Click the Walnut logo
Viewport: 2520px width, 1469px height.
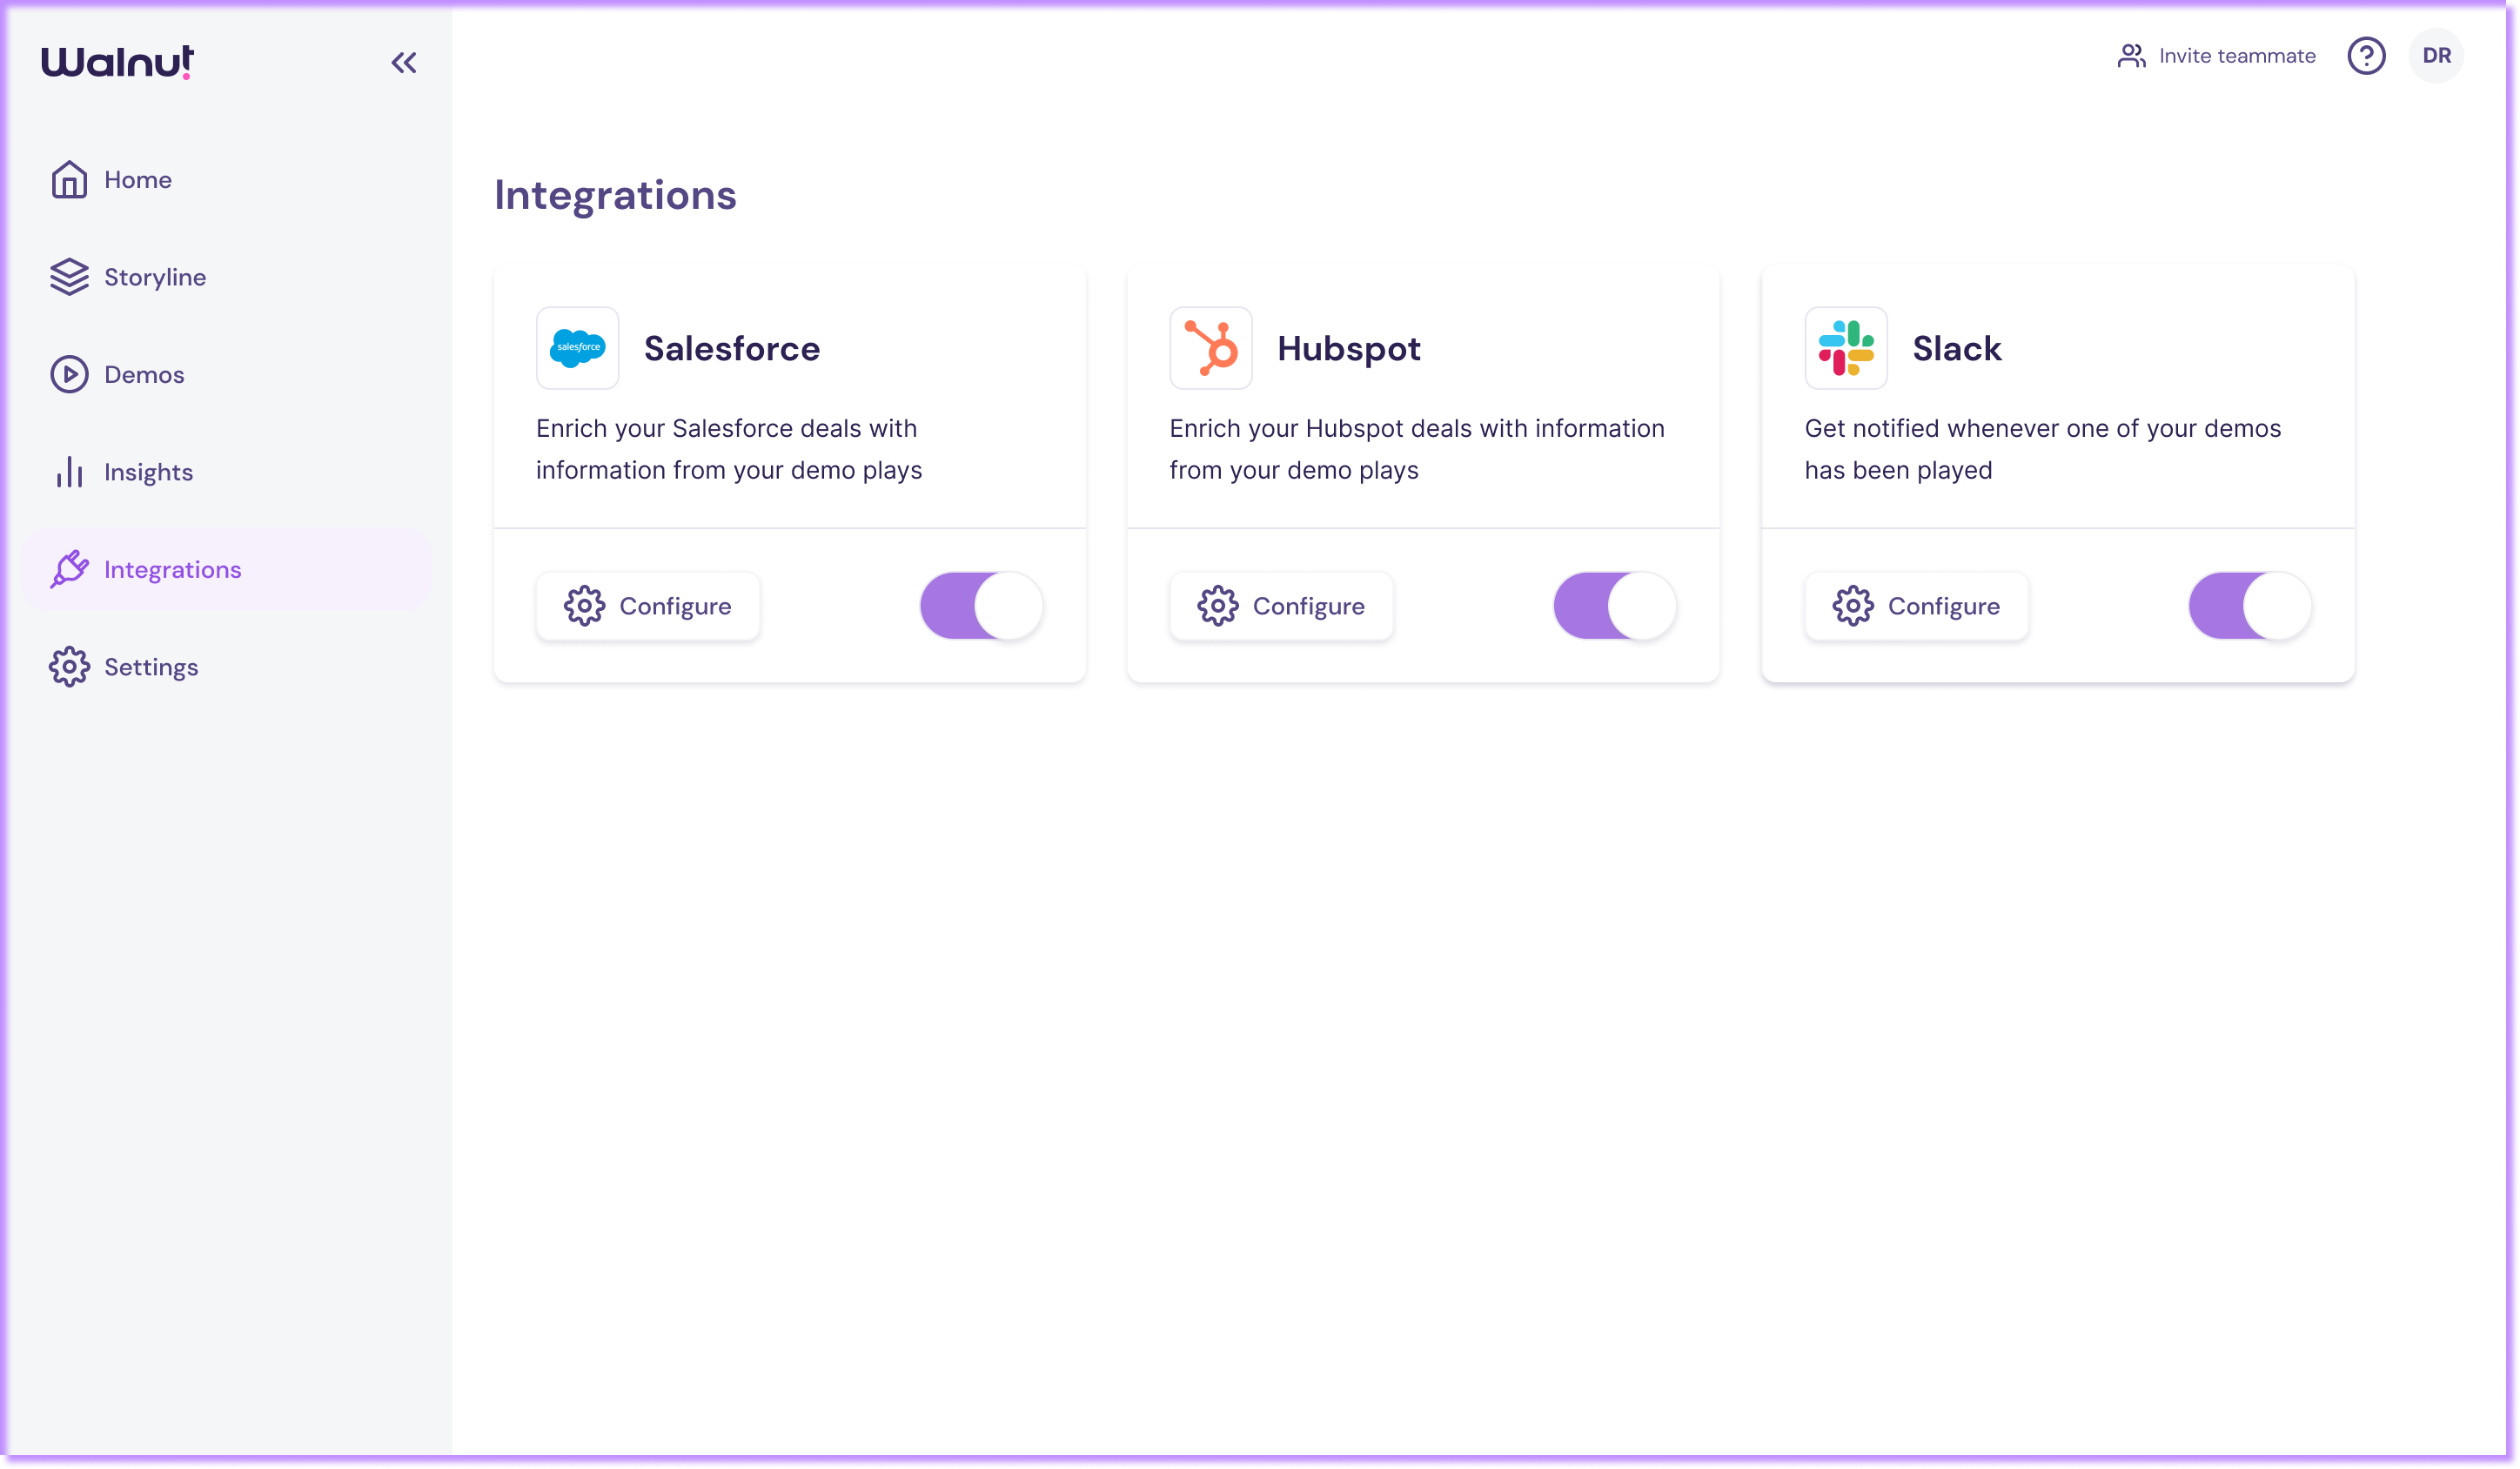[118, 62]
